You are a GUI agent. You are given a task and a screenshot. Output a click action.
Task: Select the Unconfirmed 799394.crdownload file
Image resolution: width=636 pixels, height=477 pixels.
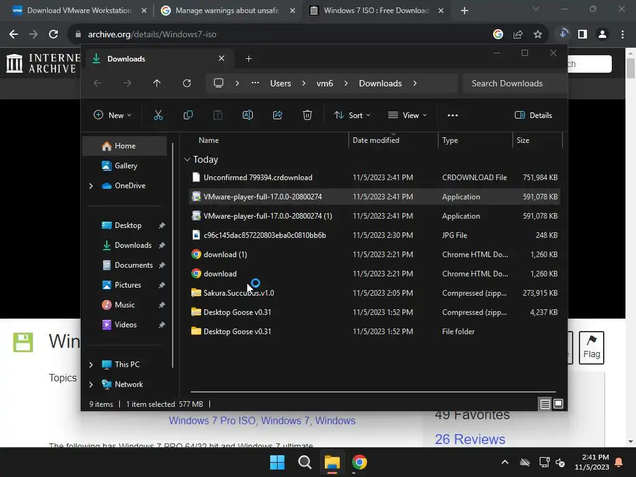(x=375, y=177)
